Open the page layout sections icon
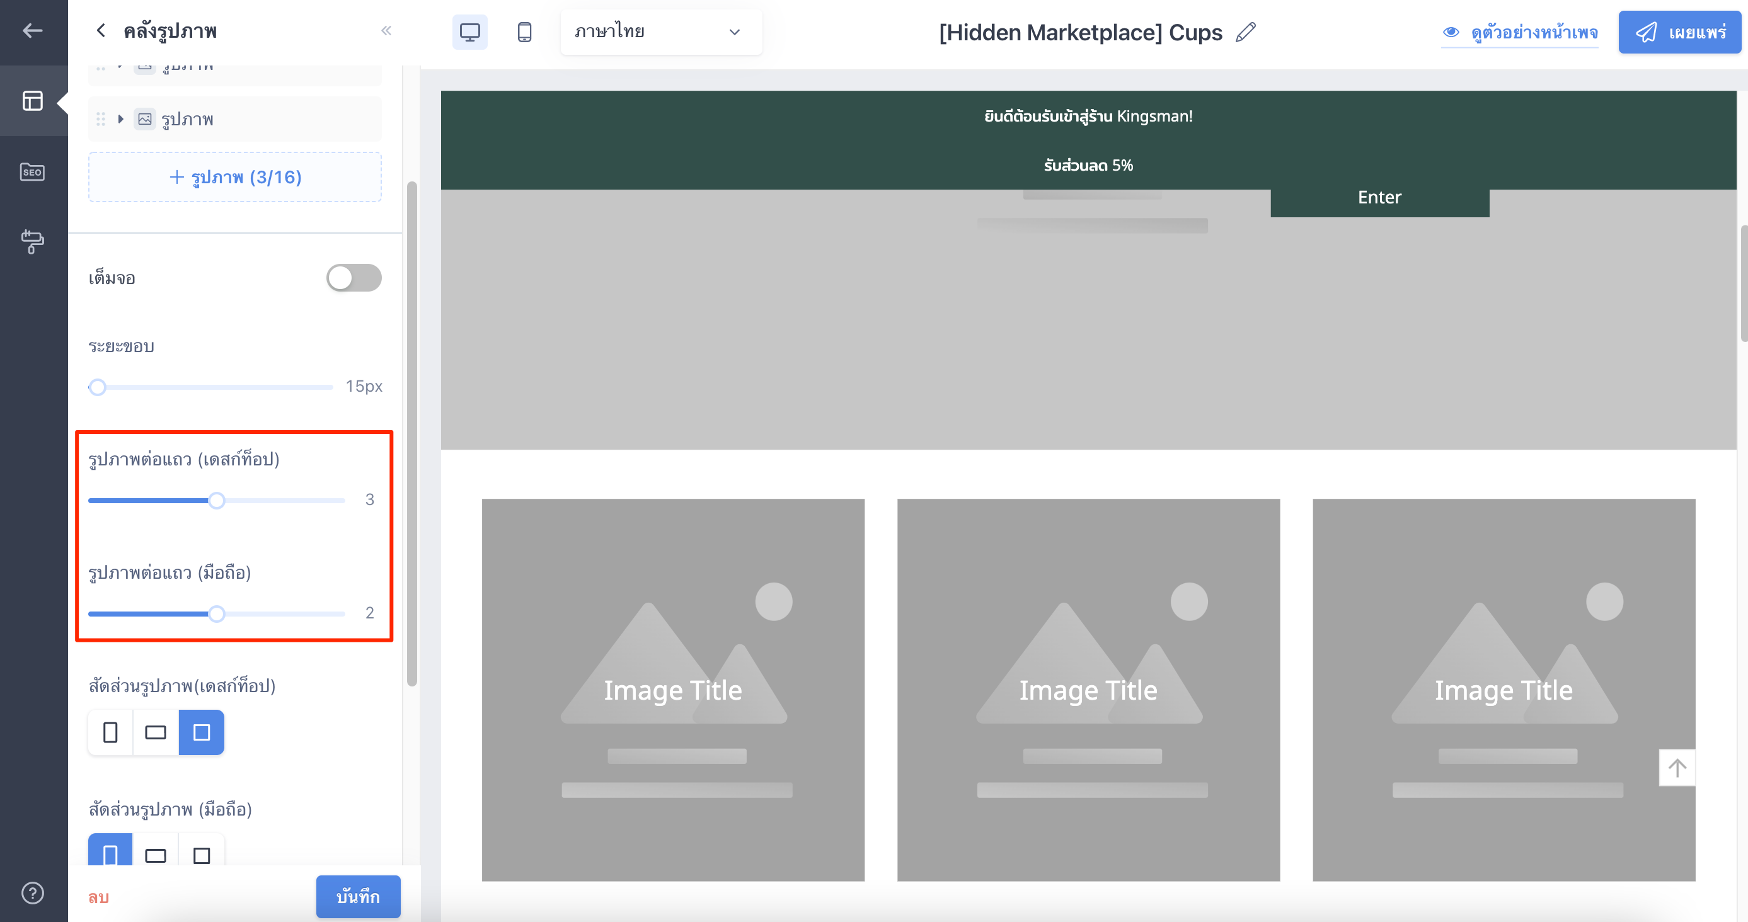The height and width of the screenshot is (922, 1748). point(33,101)
